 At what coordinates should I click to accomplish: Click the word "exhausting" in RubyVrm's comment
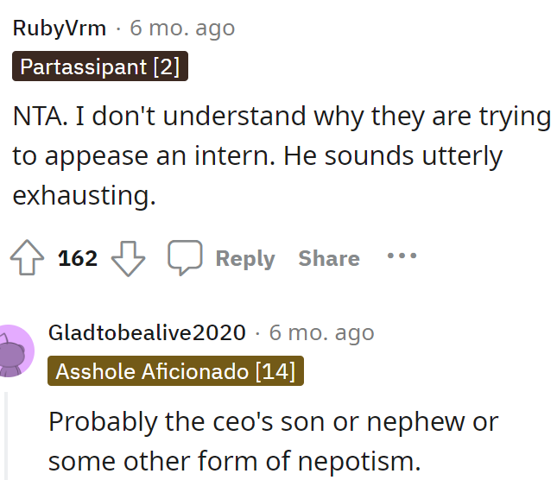82,195
